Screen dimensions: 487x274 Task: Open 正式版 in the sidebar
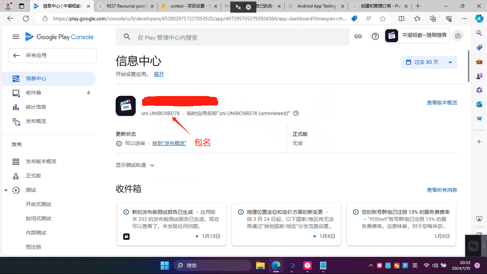[x=48, y=176]
